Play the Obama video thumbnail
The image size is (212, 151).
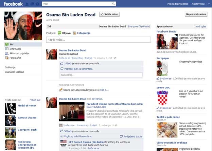pos(72,112)
